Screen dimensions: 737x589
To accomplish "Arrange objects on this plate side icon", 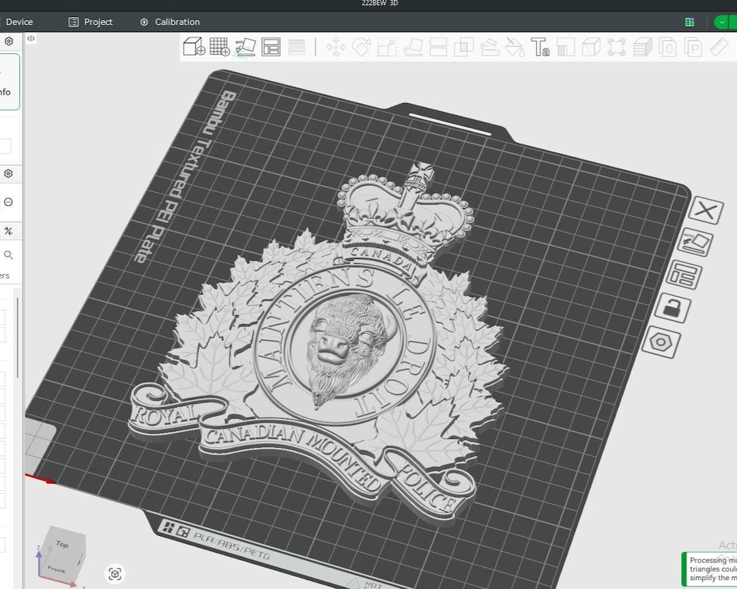I will 684,275.
